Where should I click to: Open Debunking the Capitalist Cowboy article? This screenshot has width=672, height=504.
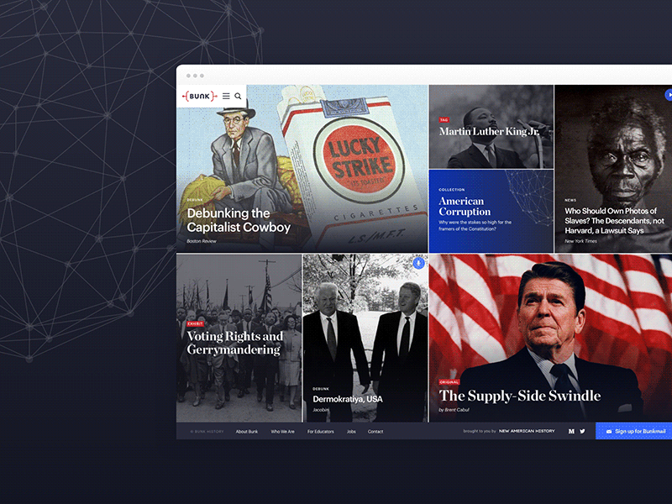point(239,220)
